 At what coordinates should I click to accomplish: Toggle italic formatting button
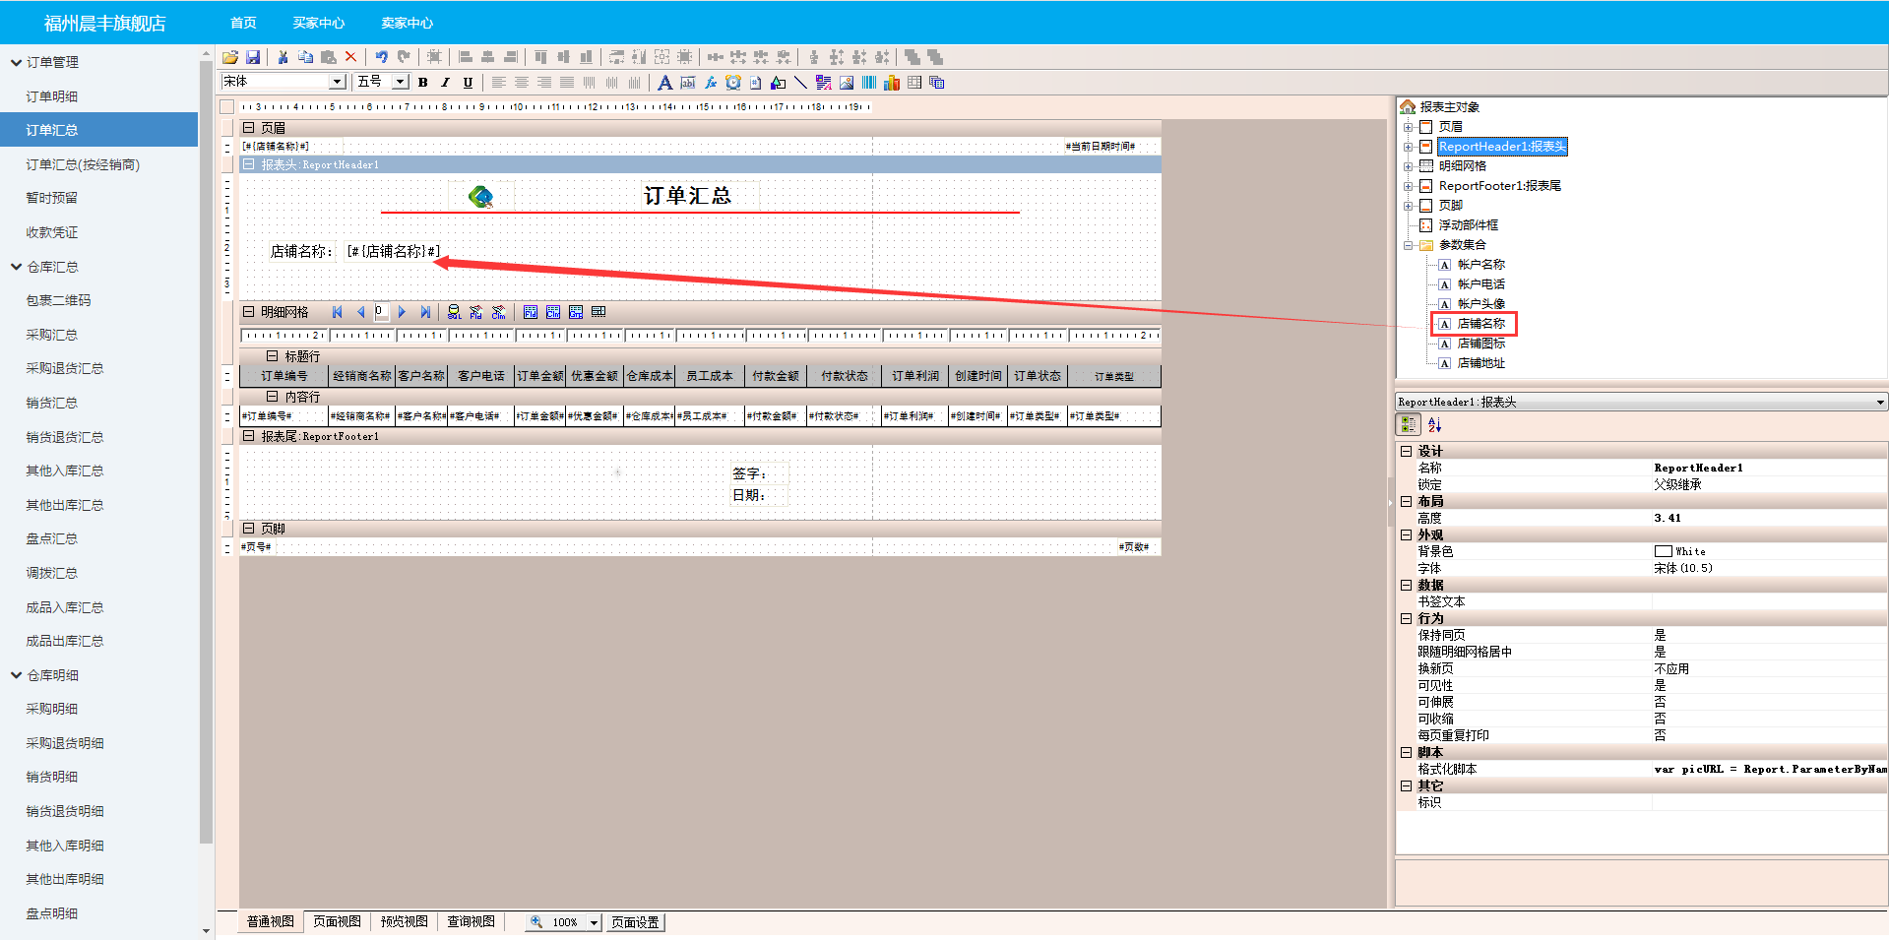445,83
